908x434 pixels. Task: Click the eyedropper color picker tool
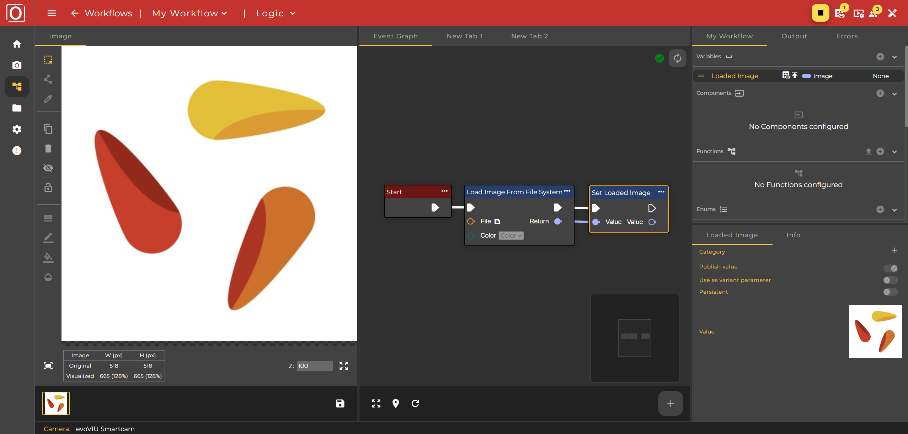coord(48,99)
